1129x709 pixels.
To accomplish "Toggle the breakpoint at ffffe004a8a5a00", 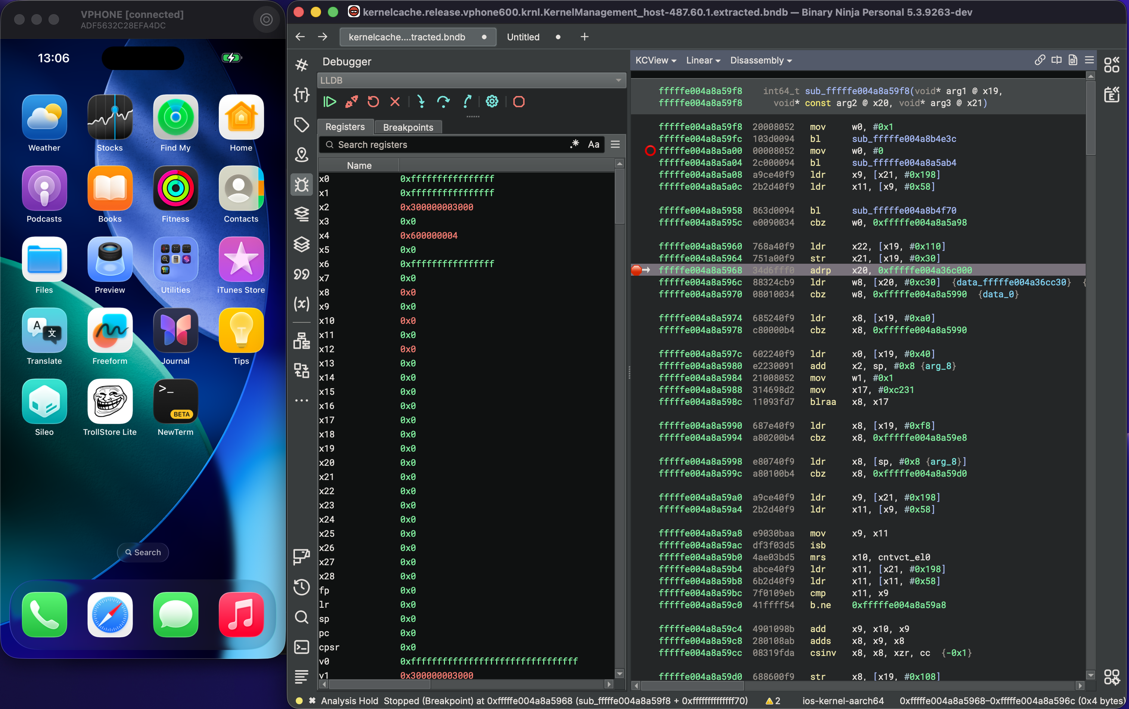I will [650, 151].
